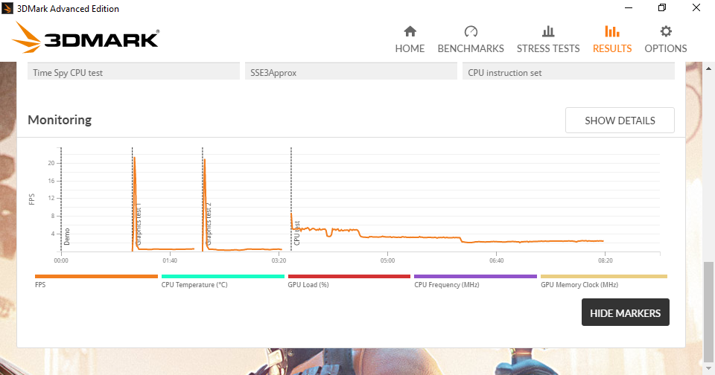Minimize the 3DMark window
The image size is (715, 375).
(629, 7)
